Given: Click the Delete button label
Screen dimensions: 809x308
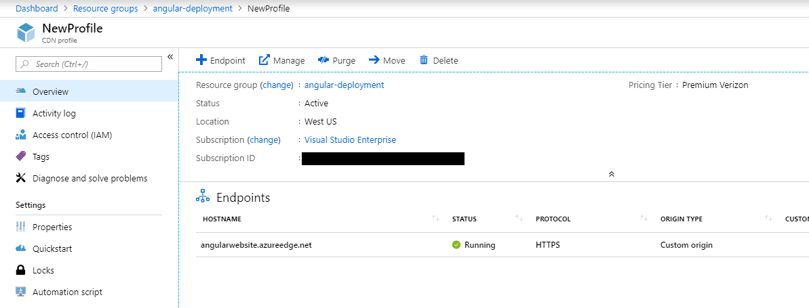Looking at the screenshot, I should [446, 60].
